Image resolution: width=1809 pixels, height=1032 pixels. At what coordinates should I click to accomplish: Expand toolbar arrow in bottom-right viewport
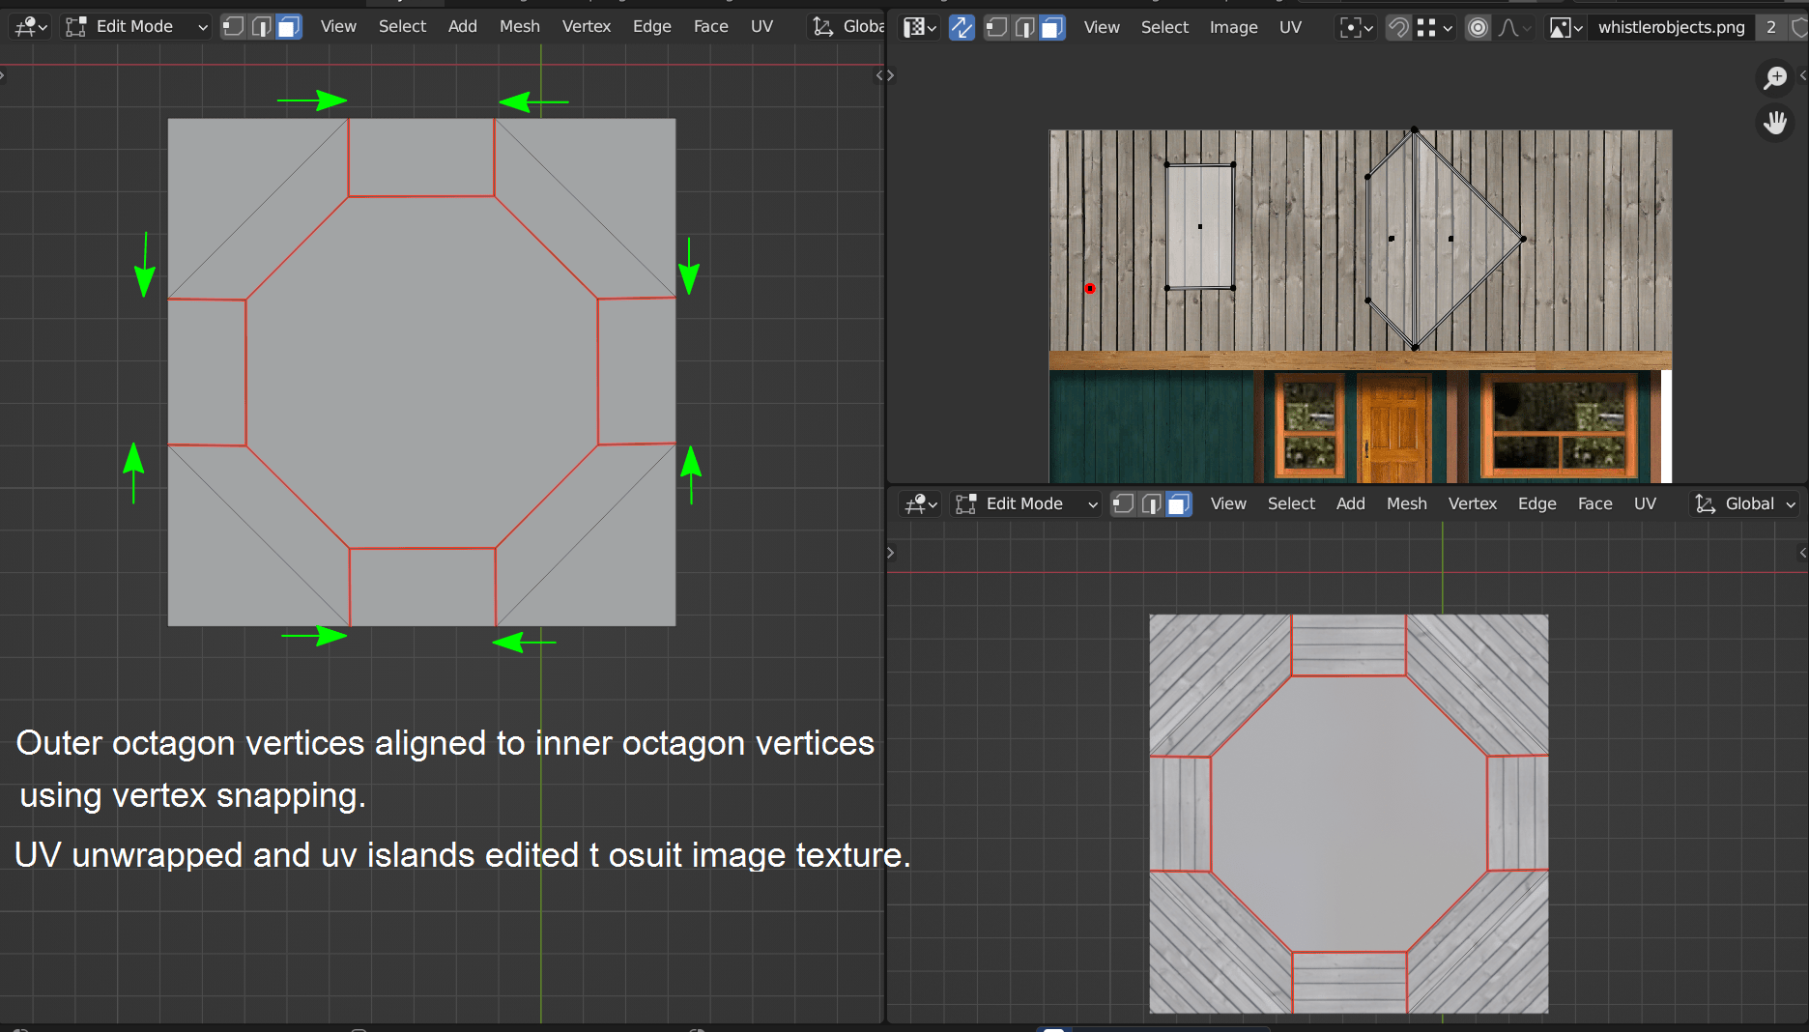click(x=891, y=553)
